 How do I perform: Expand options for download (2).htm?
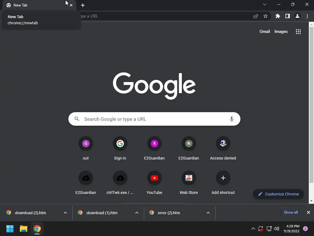coord(65,213)
